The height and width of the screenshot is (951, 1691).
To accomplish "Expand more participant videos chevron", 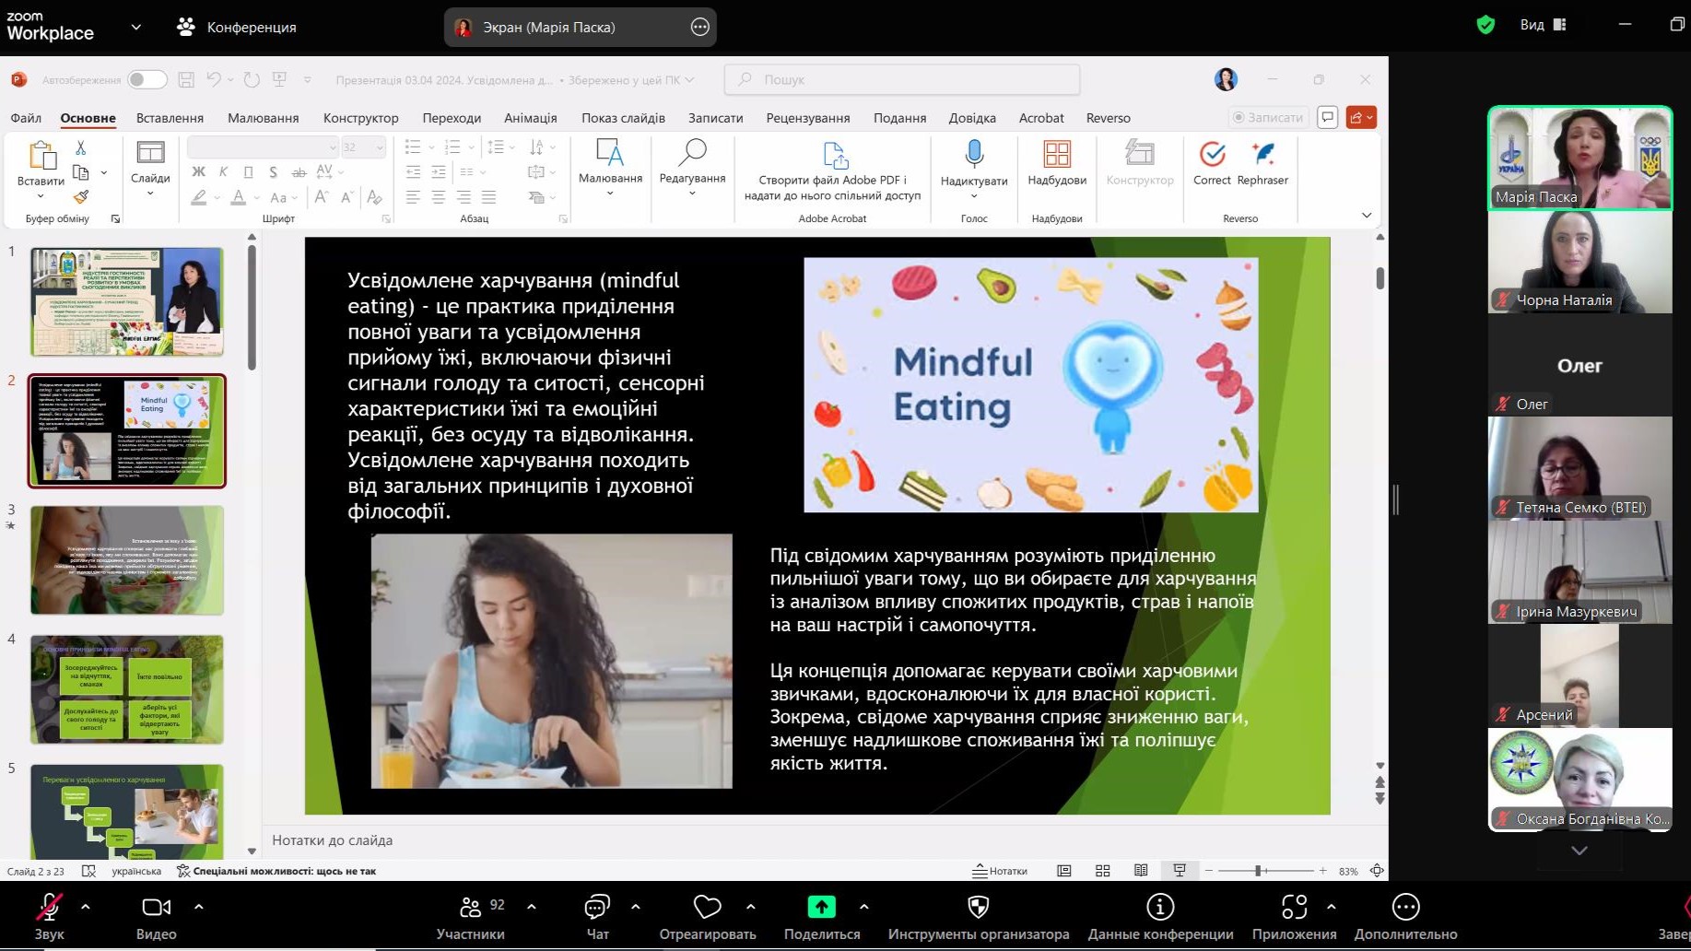I will point(1579,851).
